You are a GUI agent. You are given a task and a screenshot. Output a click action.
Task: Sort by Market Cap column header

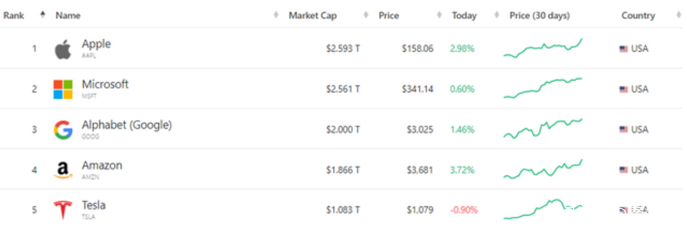pyautogui.click(x=313, y=15)
